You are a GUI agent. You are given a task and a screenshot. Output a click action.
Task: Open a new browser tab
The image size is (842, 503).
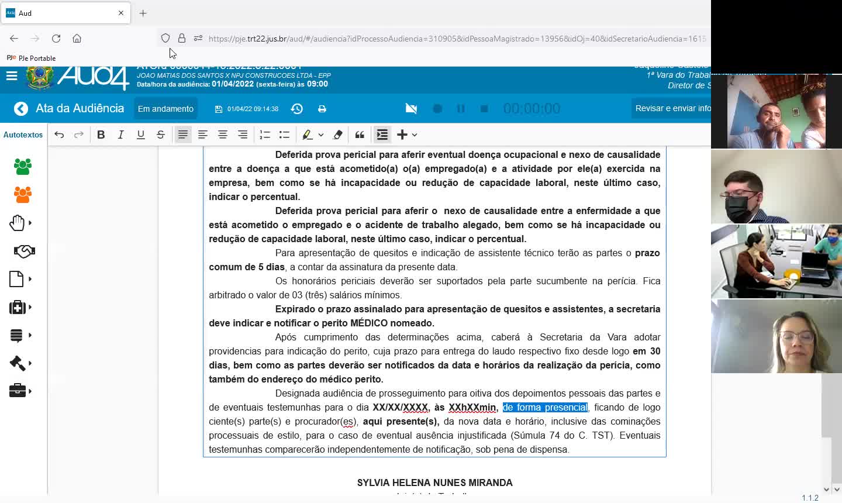tap(143, 13)
